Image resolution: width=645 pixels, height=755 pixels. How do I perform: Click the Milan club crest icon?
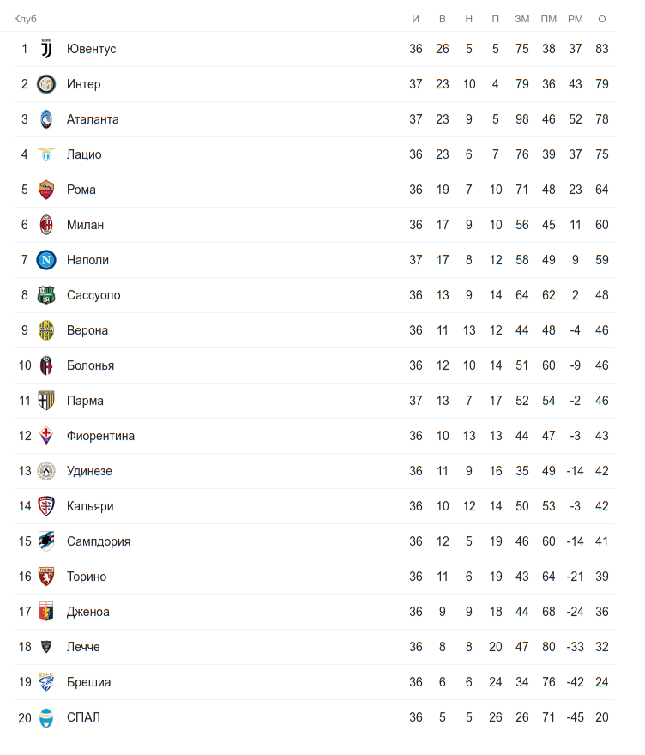coord(46,225)
